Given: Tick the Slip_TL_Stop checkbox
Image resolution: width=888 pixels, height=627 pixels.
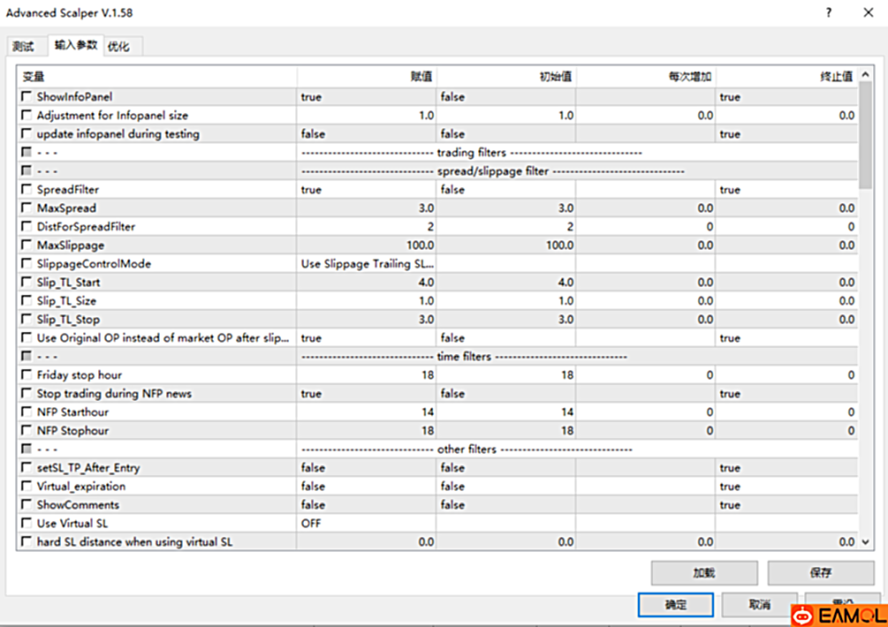Looking at the screenshot, I should 27,319.
